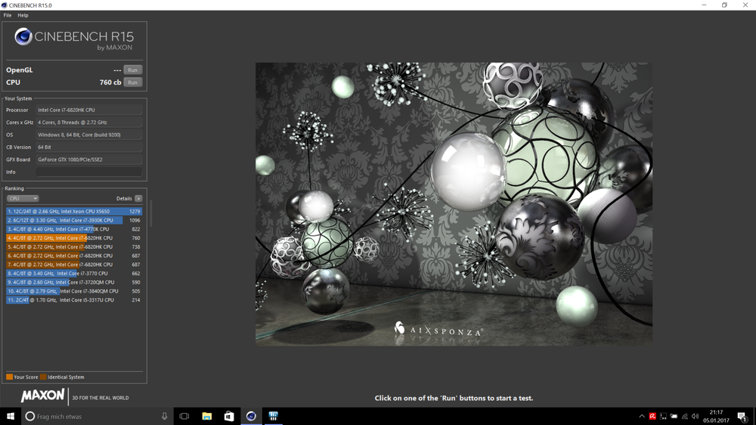Expand the CPU ranking type dropdown
Screen dimensions: 756x425
click(x=22, y=198)
